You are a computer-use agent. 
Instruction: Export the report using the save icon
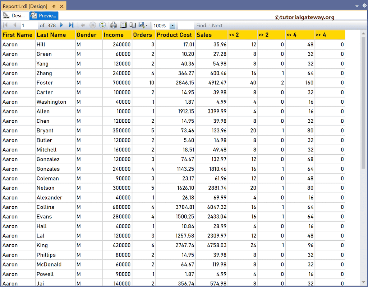(141, 25)
